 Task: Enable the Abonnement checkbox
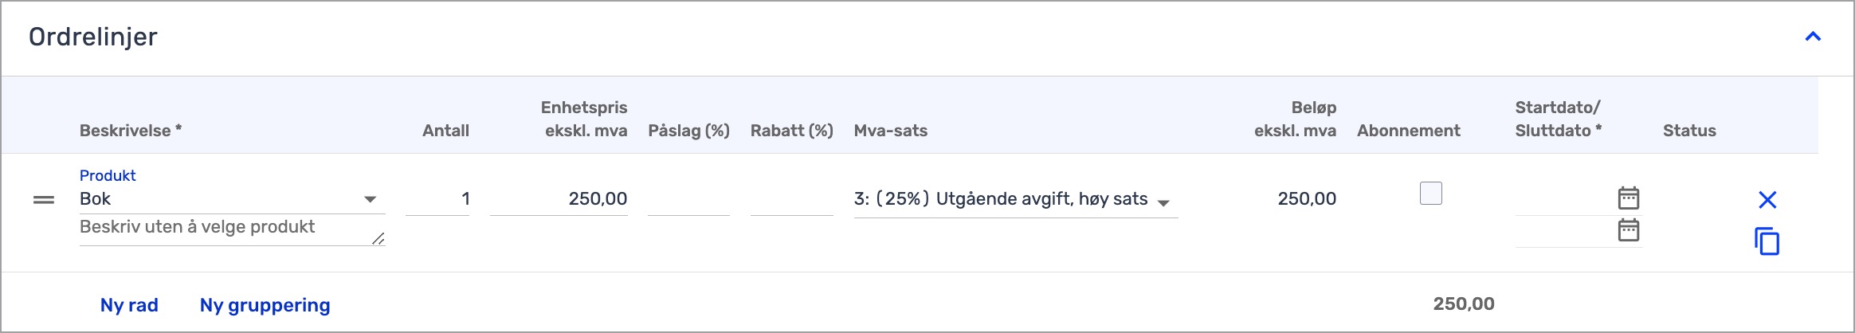(1431, 194)
